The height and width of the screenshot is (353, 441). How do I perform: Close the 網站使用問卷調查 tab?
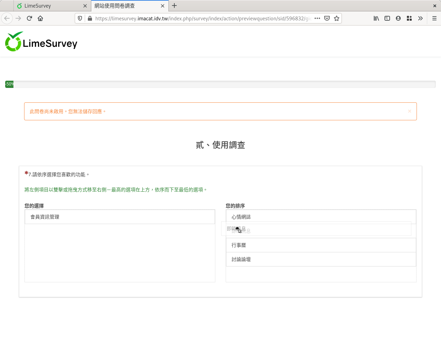coord(163,6)
